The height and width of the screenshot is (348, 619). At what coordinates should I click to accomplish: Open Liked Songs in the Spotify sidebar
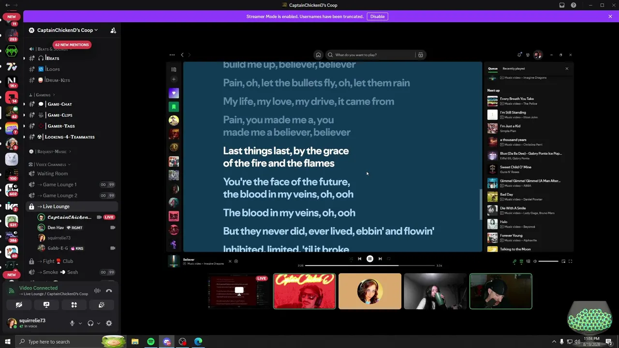174,93
